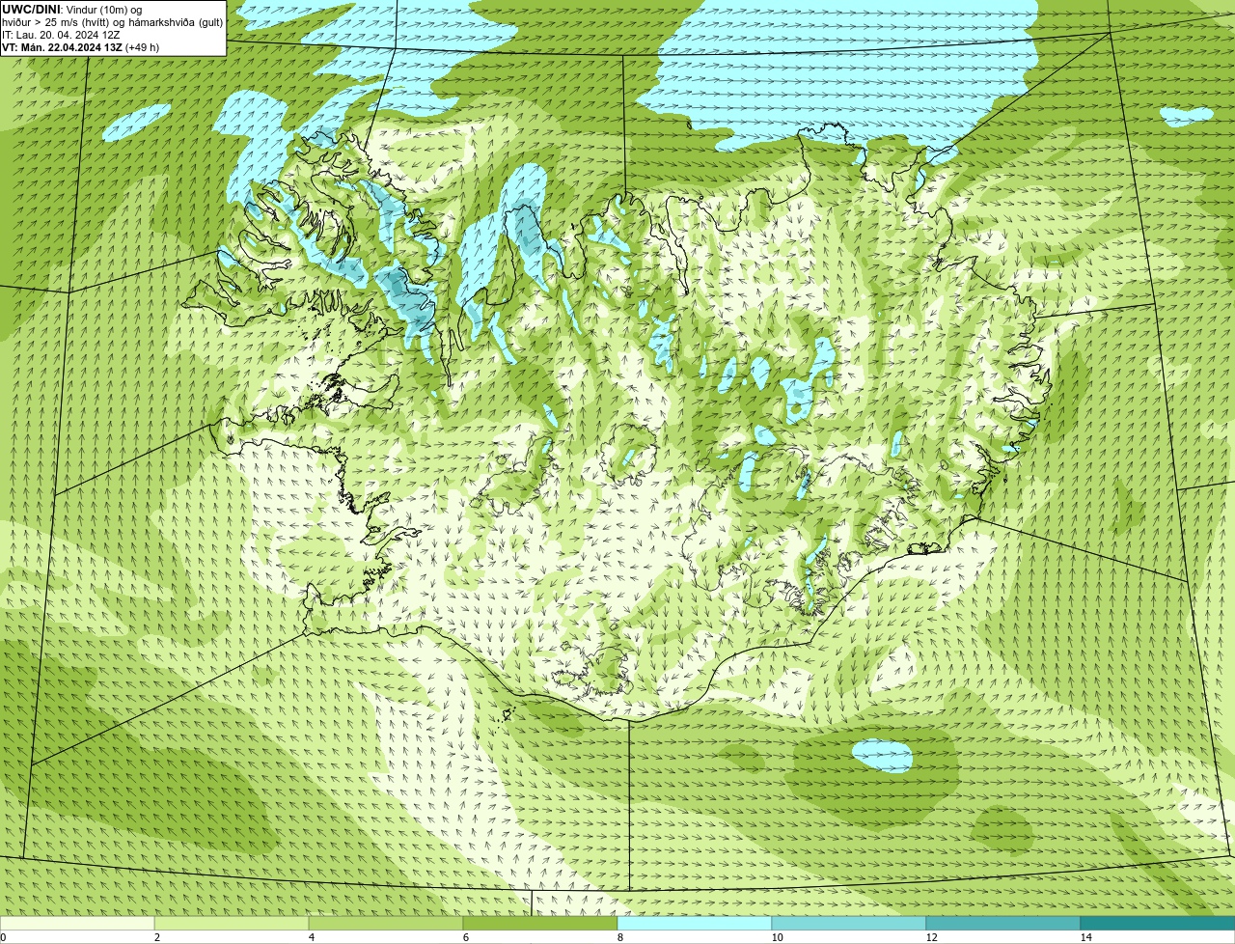Click the 0–2 m/s palest legend swatch
The width and height of the screenshot is (1235, 944).
[x=77, y=923]
